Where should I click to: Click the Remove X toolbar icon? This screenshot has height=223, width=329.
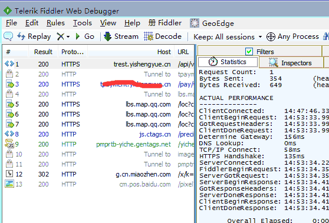tap(60, 36)
